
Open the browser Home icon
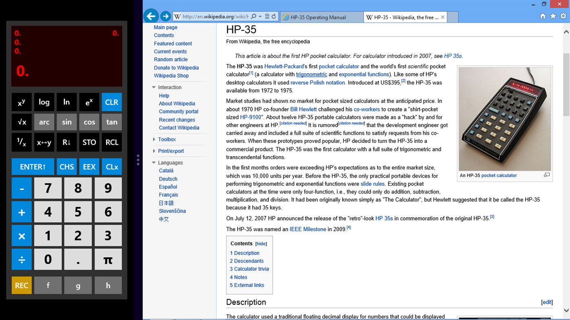pyautogui.click(x=543, y=16)
